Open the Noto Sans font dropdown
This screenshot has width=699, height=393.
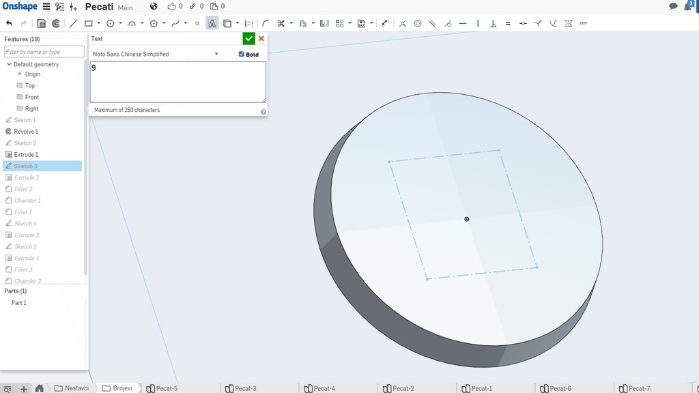[156, 54]
